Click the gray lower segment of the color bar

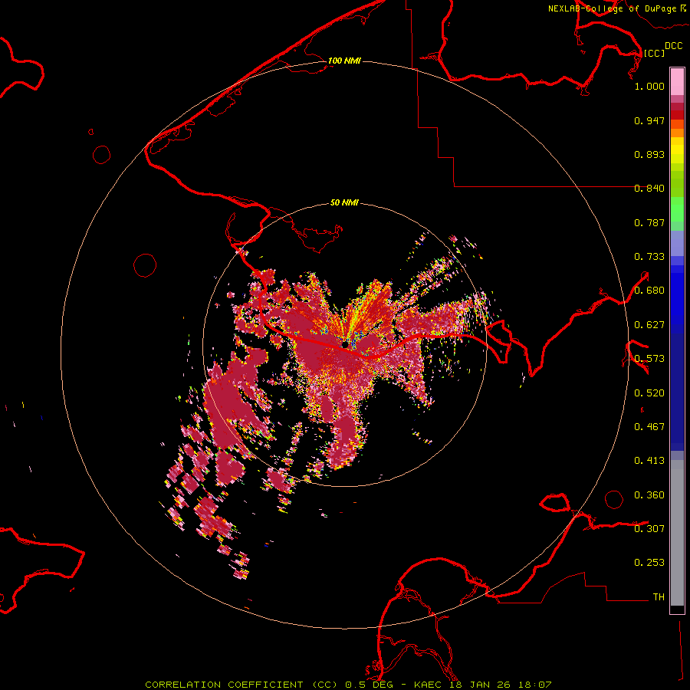click(x=677, y=533)
